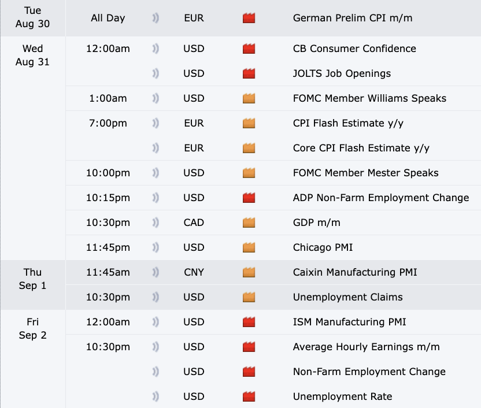Image resolution: width=481 pixels, height=408 pixels.
Task: Toggle alert speaker for Unemployment Claims
Action: coord(155,297)
